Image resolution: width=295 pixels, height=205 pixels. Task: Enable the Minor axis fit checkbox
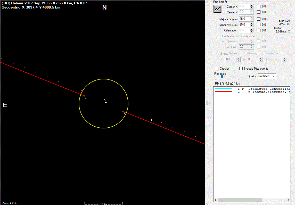(259, 25)
